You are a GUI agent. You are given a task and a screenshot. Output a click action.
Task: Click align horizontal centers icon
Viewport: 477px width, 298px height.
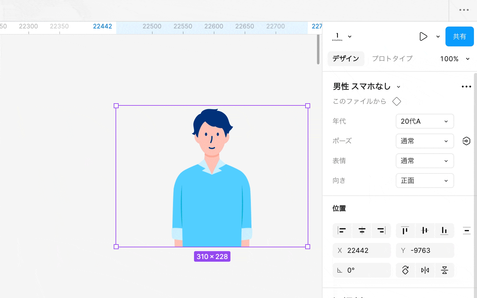point(362,231)
